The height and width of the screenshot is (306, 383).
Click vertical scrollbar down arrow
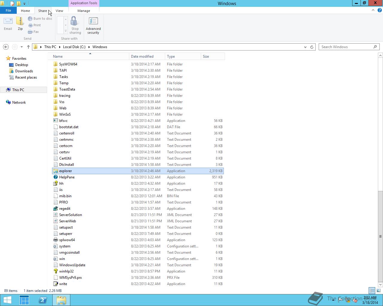[380, 284]
